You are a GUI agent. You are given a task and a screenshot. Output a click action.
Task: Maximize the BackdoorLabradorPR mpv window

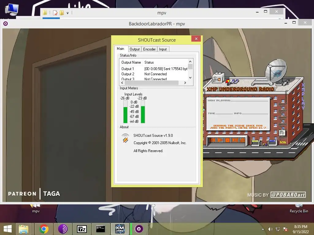294,22
